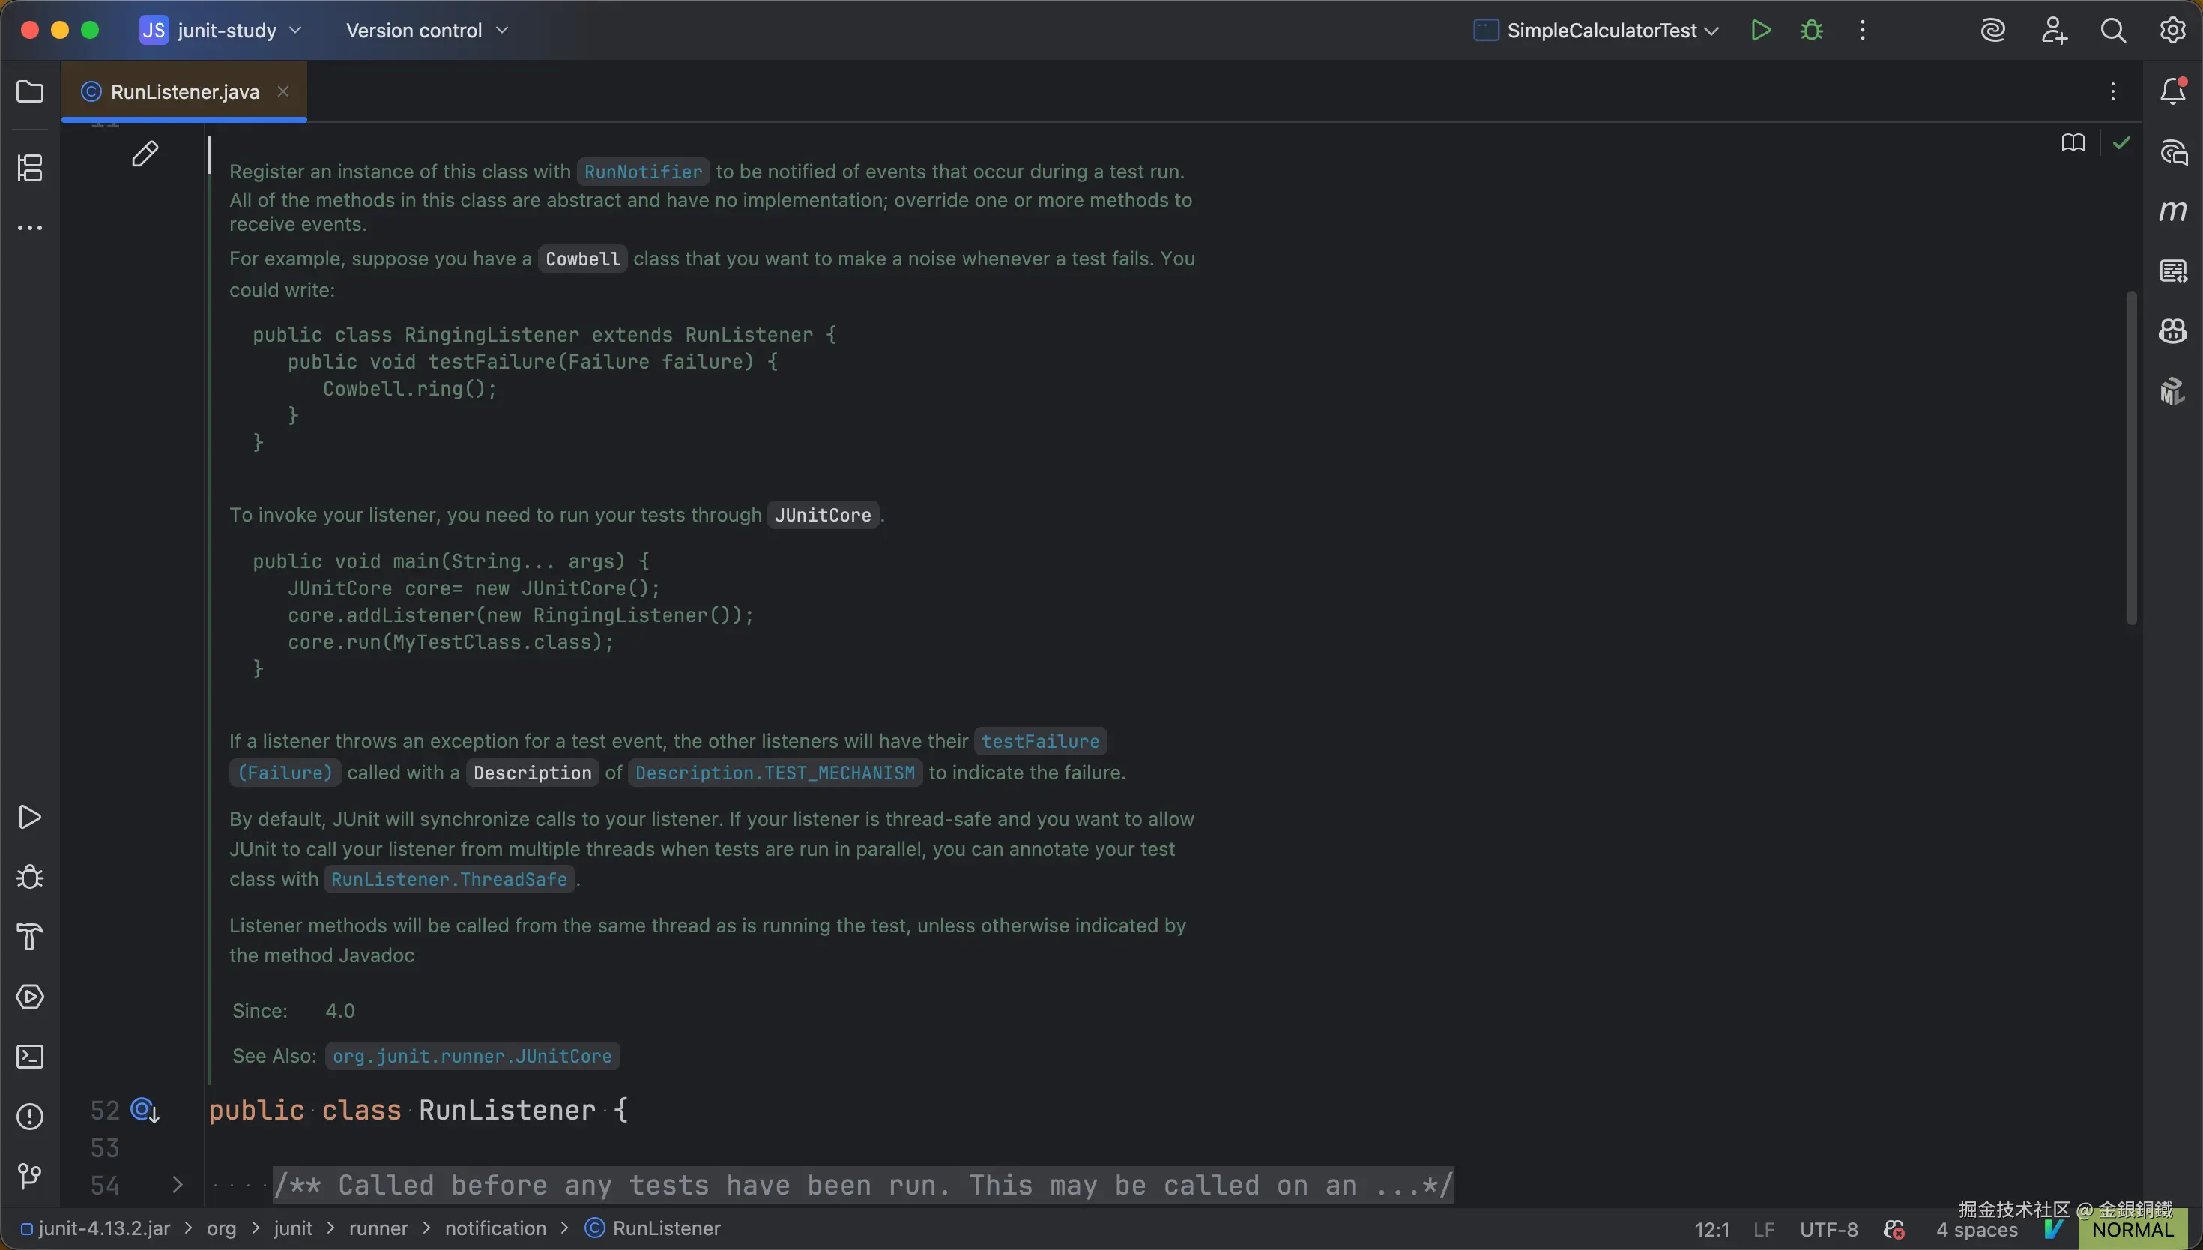Toggle Reader Mode book icon

(x=2073, y=142)
